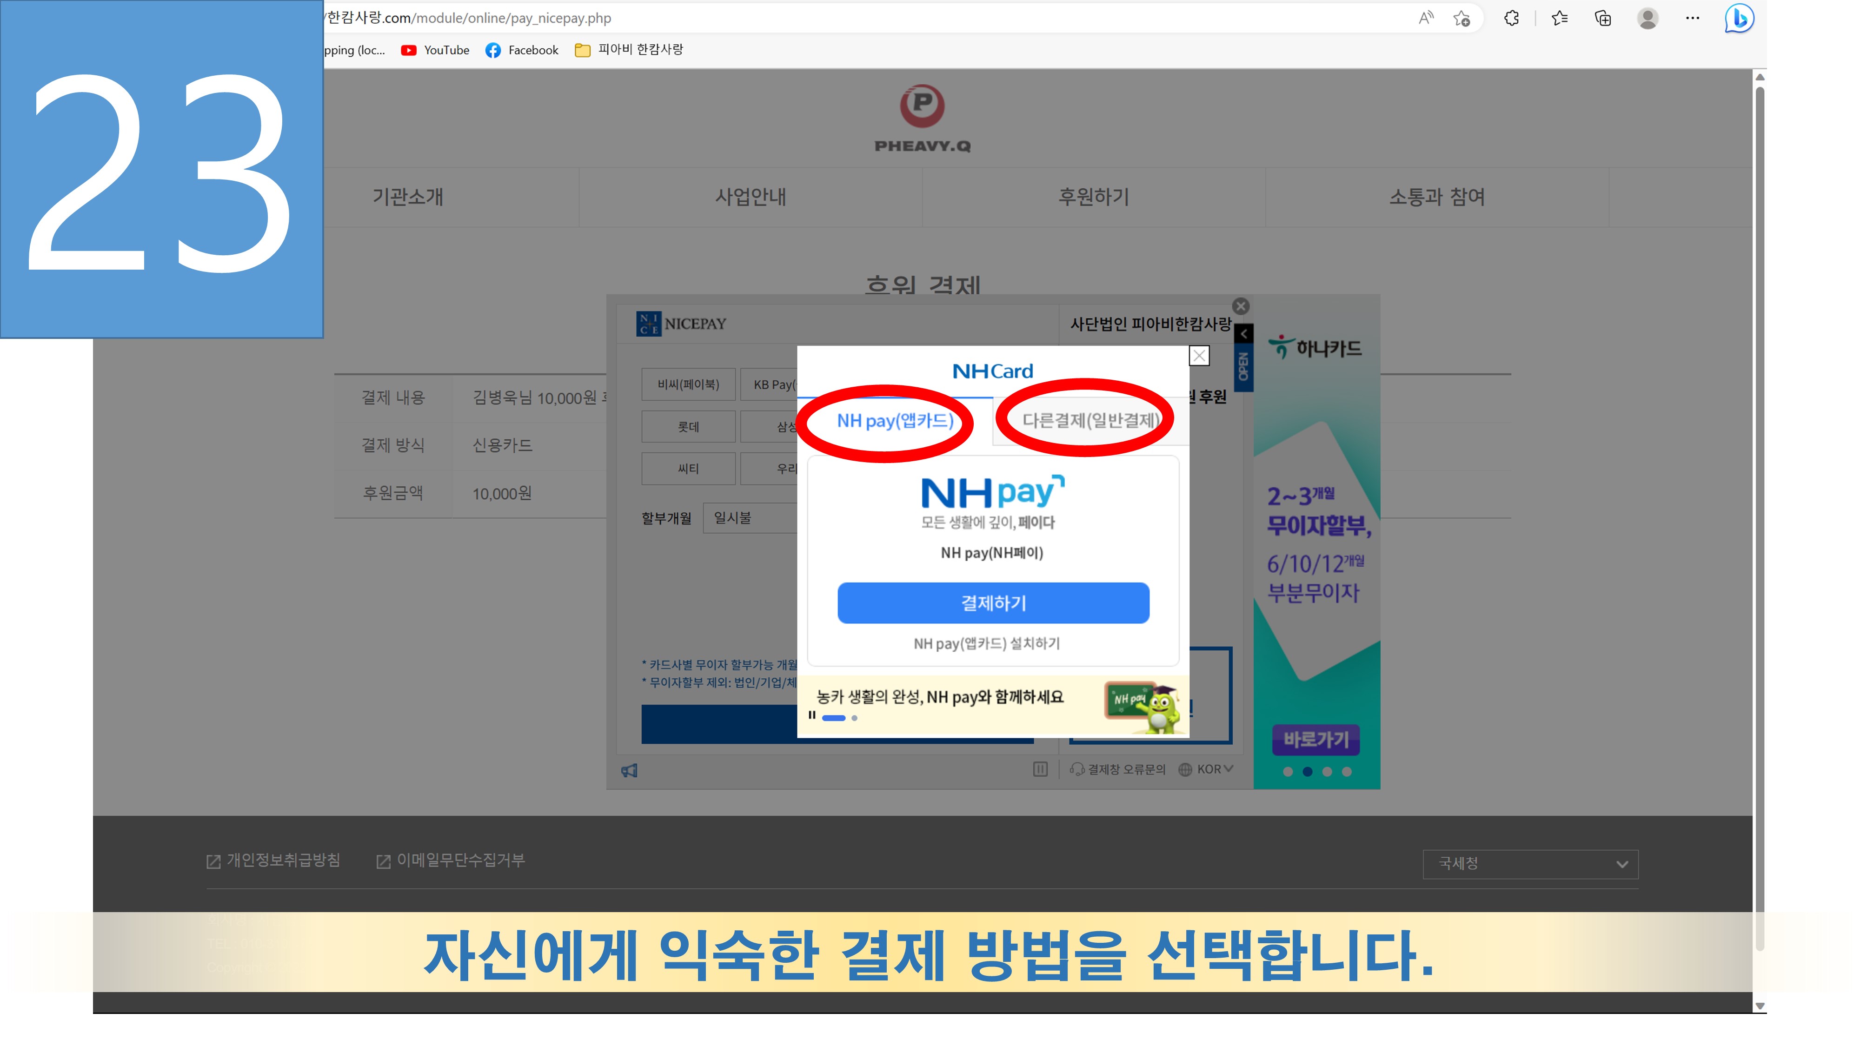
Task: Open the Collections icon in toolbar
Action: (1603, 19)
